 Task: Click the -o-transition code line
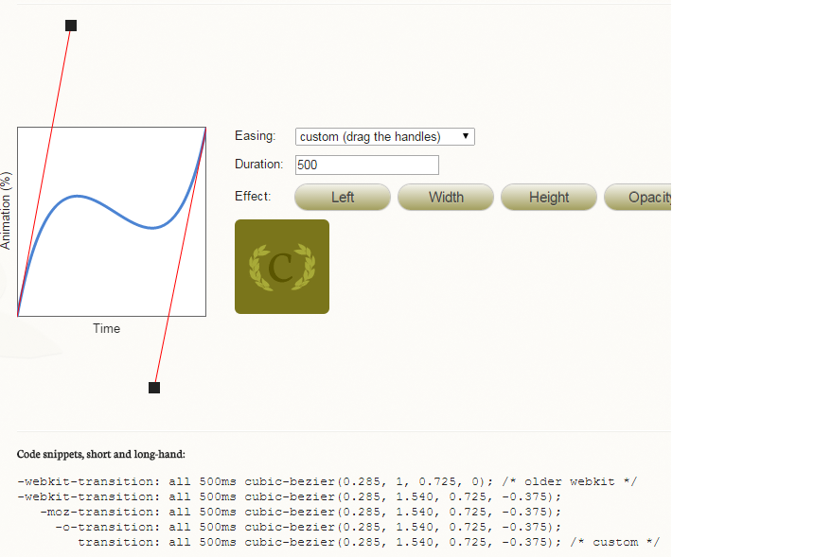click(x=309, y=527)
